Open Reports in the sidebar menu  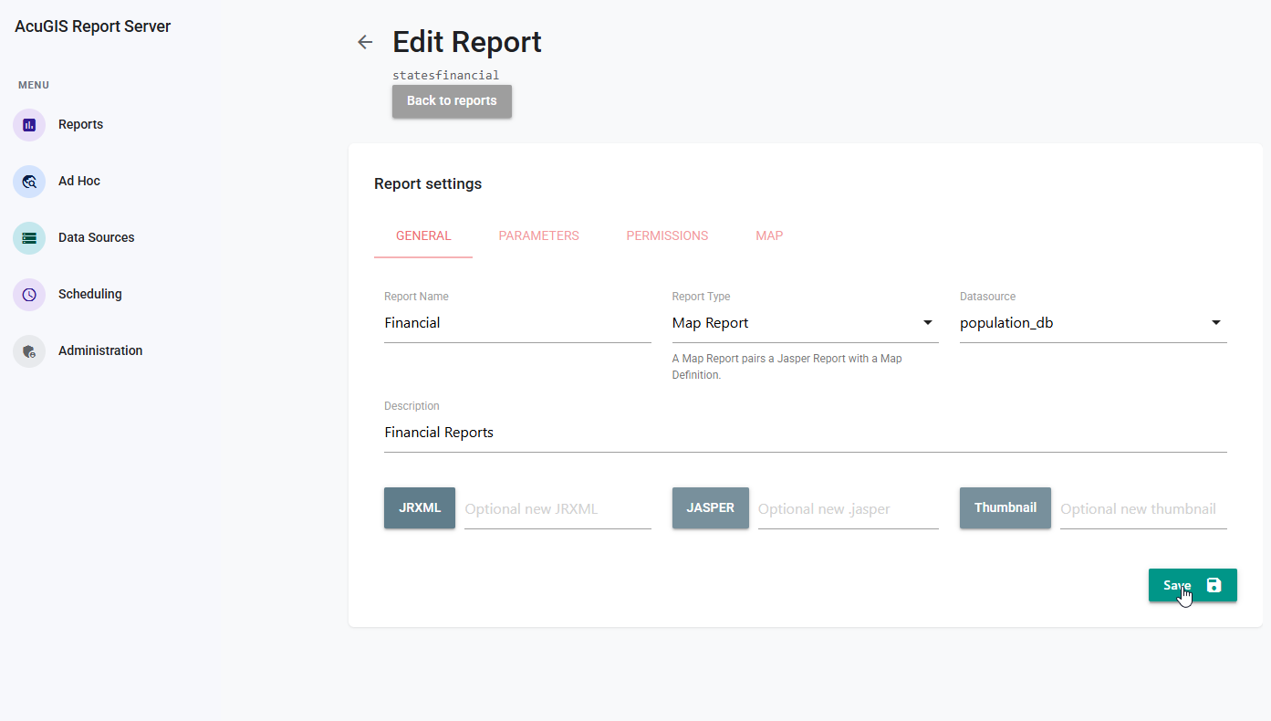pos(80,125)
